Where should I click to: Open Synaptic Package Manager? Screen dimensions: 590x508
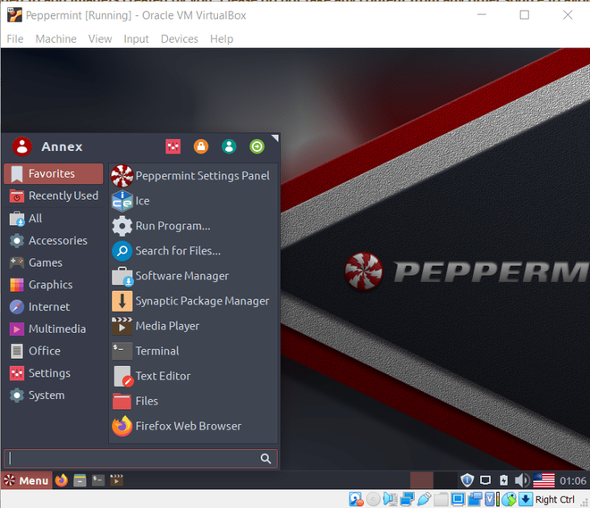pos(193,301)
